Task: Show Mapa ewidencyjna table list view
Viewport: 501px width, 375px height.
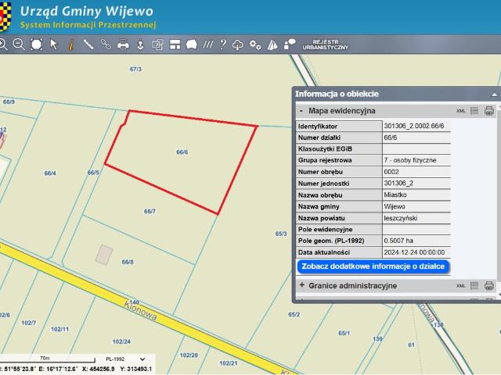Action: tap(474, 111)
